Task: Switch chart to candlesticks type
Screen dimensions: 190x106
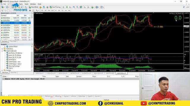Action: tap(67, 7)
